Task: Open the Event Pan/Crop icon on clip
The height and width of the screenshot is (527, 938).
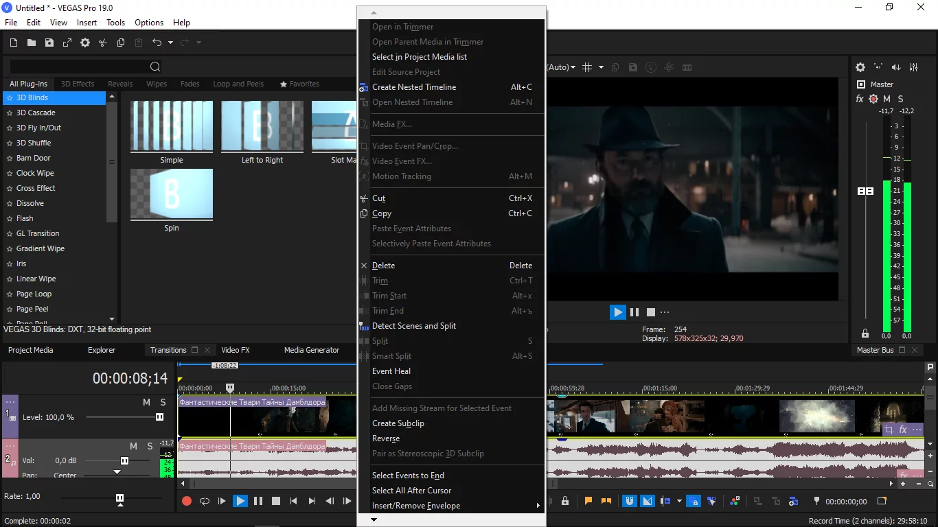Action: (889, 430)
